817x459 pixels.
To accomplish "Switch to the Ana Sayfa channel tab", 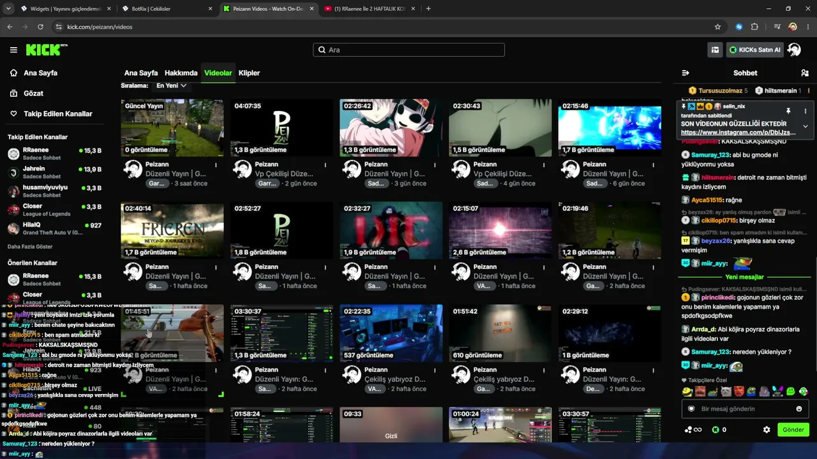I will click(x=141, y=73).
